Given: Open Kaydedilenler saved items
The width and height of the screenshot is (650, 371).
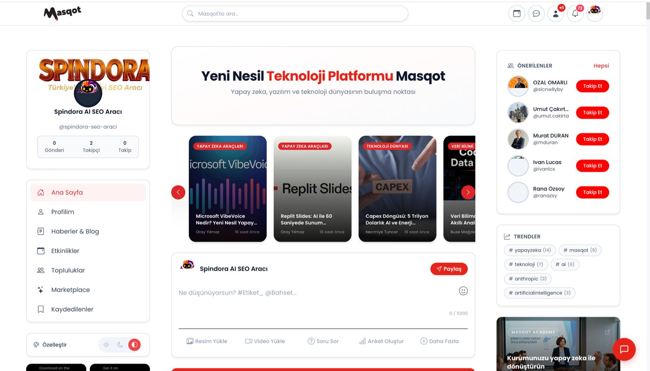Looking at the screenshot, I should point(88,309).
